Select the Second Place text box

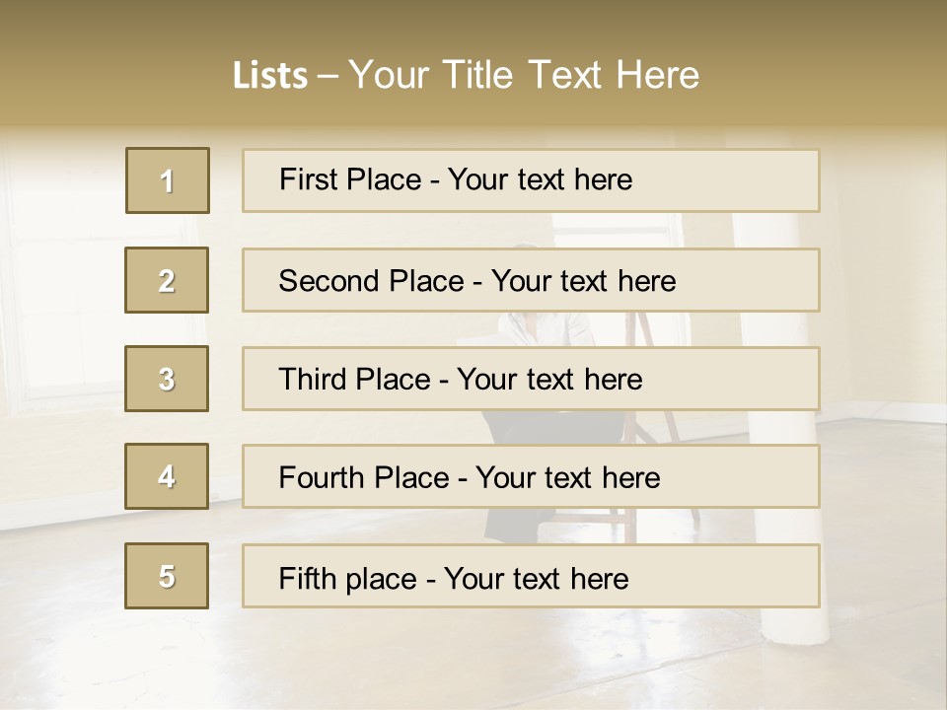click(x=531, y=280)
